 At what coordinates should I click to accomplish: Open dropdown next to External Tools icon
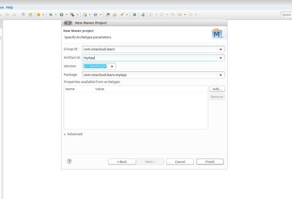78,15
